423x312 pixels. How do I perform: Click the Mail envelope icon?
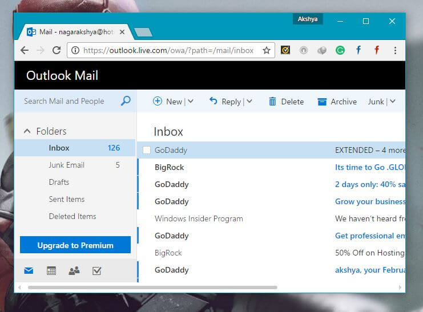pos(29,271)
